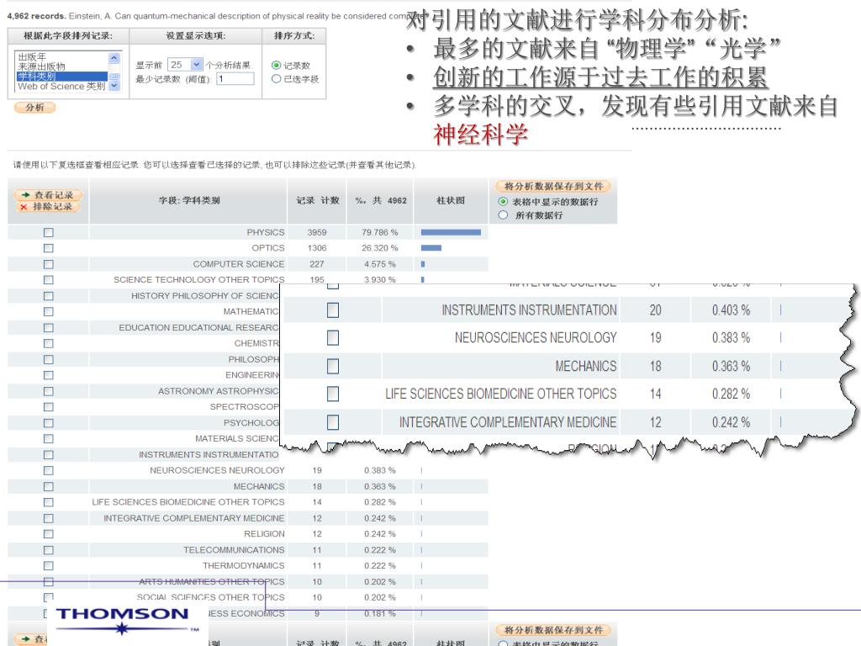
Task: Click the 柱状图 column header
Action: (x=451, y=200)
